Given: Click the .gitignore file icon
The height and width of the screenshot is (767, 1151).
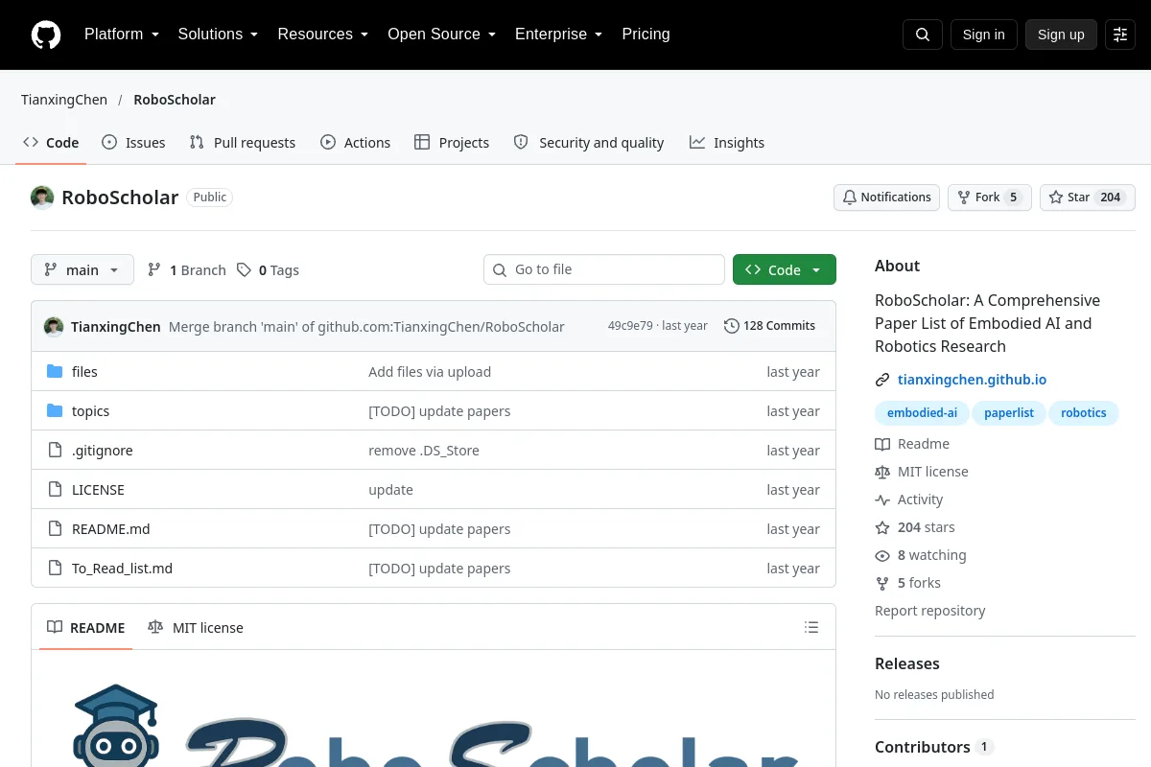Looking at the screenshot, I should [55, 451].
